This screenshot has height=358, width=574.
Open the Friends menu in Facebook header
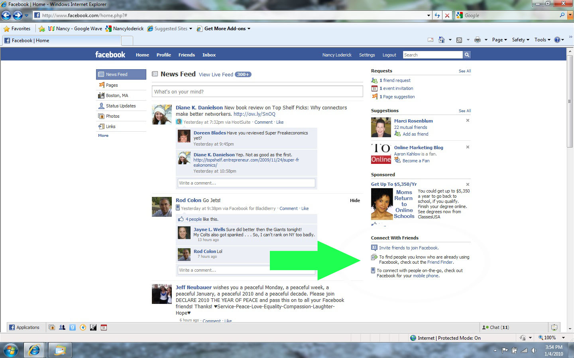(x=187, y=55)
